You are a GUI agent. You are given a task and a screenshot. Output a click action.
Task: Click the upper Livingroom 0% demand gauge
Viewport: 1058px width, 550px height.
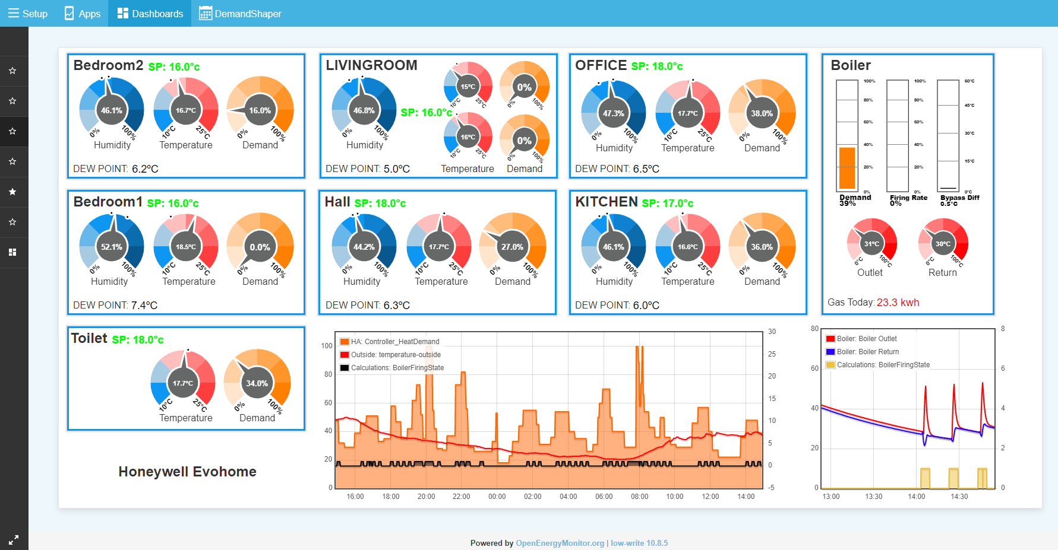[x=525, y=87]
